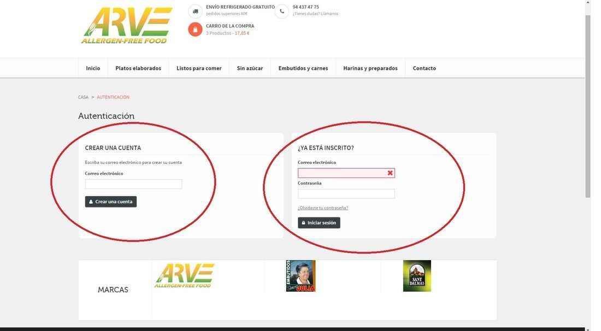The image size is (601, 331).
Task: Open the Sant Dalmai brand logo
Action: tap(417, 276)
